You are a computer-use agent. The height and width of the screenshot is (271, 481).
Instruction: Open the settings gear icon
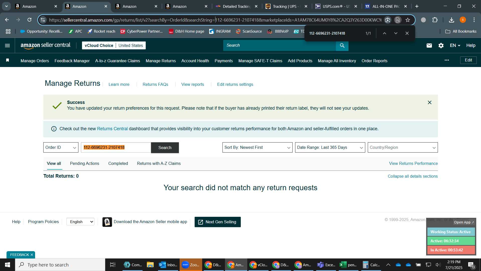coord(441,45)
